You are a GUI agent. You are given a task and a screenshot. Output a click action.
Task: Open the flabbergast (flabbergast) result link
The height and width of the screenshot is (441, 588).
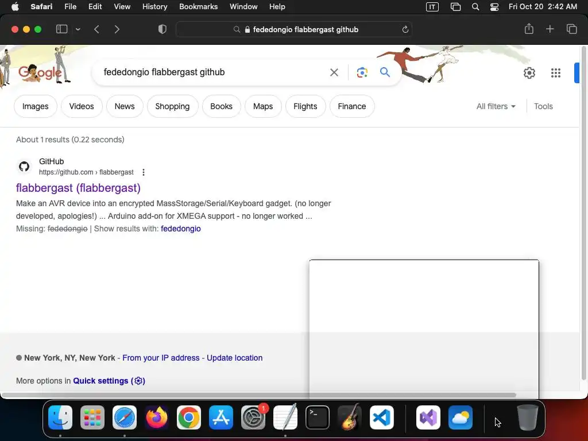(78, 188)
